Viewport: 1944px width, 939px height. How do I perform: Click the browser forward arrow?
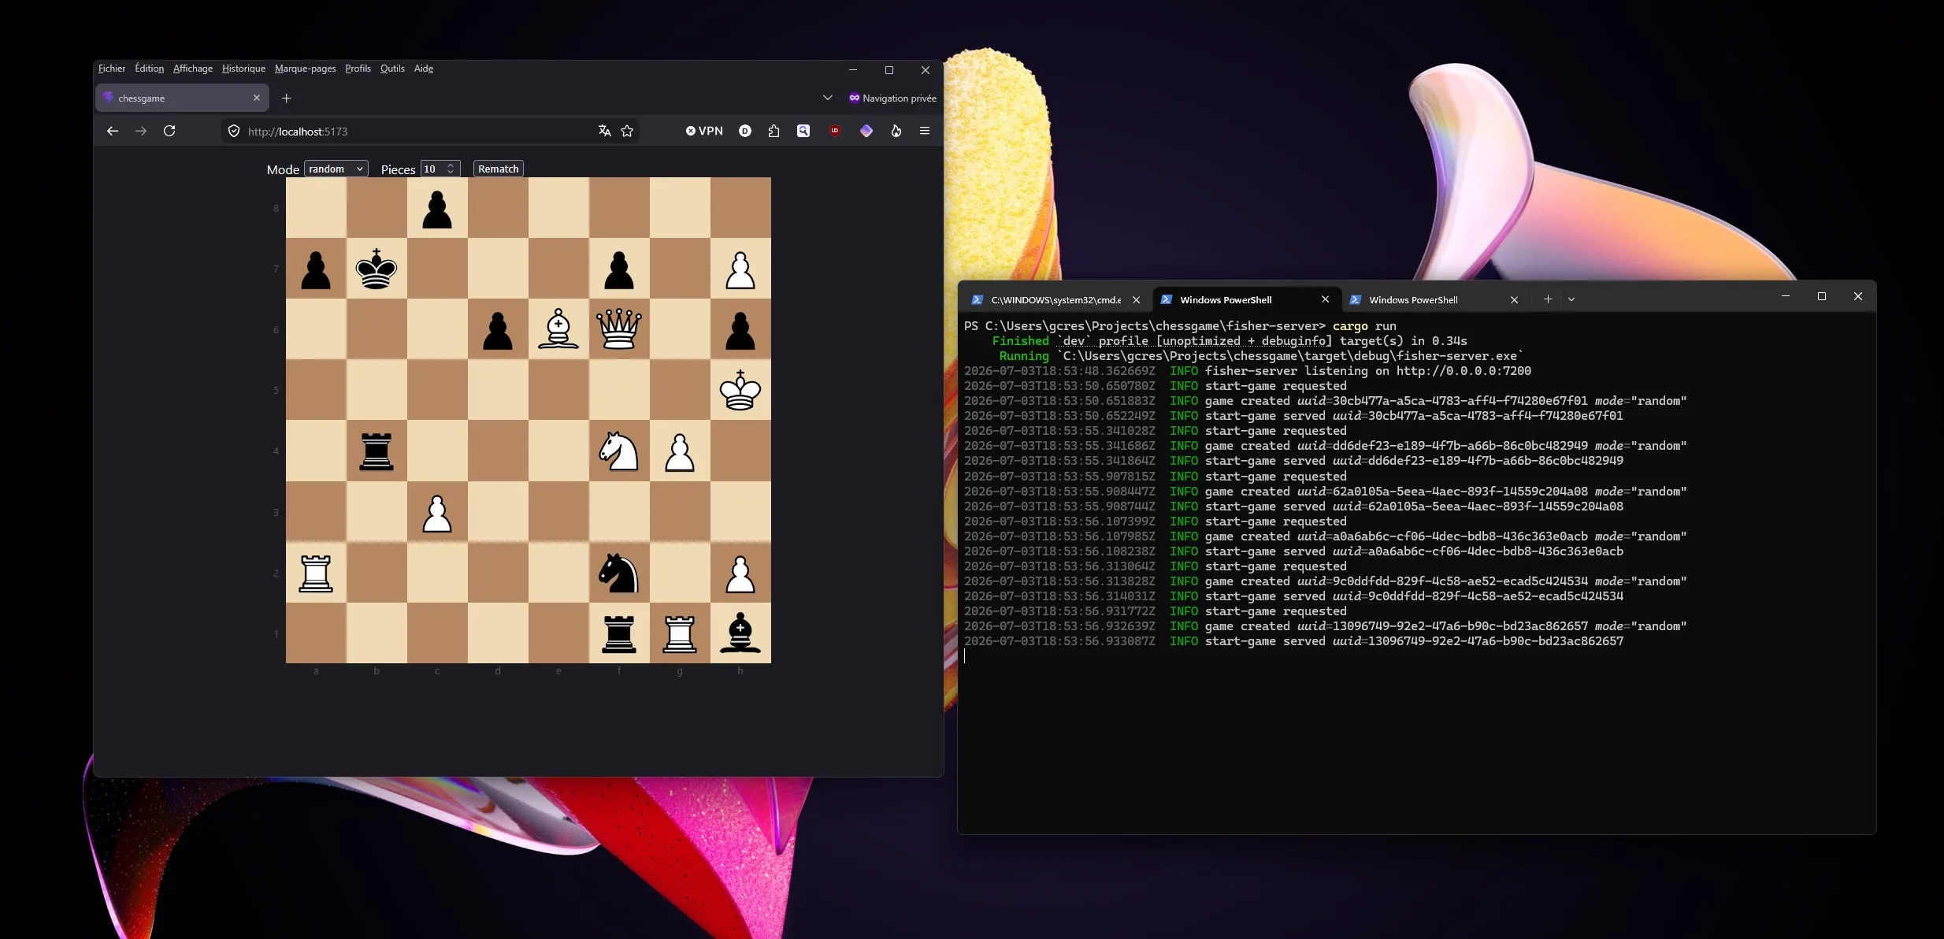pyautogui.click(x=141, y=131)
